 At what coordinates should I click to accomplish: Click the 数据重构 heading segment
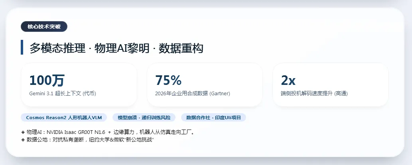[x=181, y=49]
